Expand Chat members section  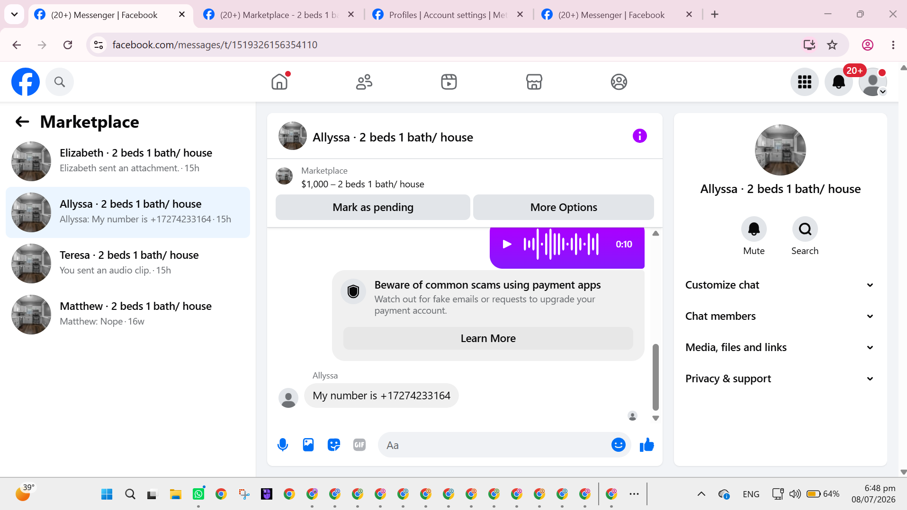[779, 316]
